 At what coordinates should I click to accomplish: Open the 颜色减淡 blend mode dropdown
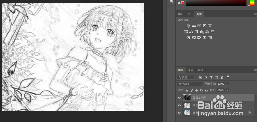(190, 84)
